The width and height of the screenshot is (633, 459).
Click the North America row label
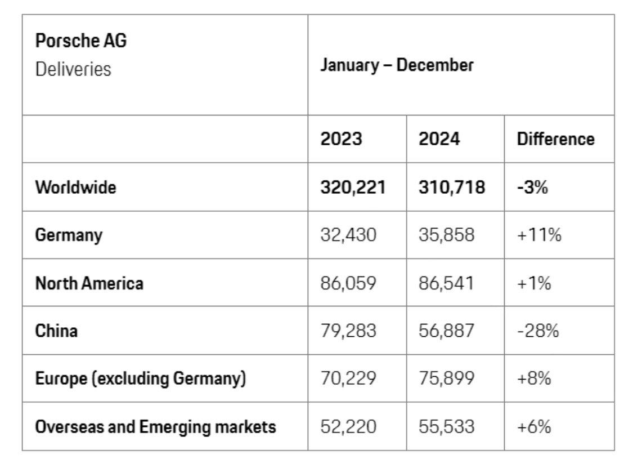click(x=89, y=283)
